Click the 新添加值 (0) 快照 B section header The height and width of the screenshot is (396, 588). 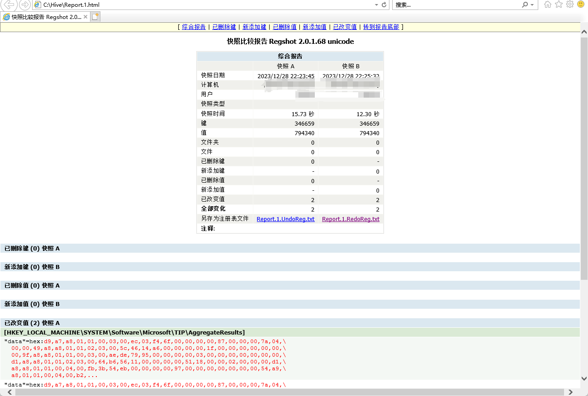290,304
